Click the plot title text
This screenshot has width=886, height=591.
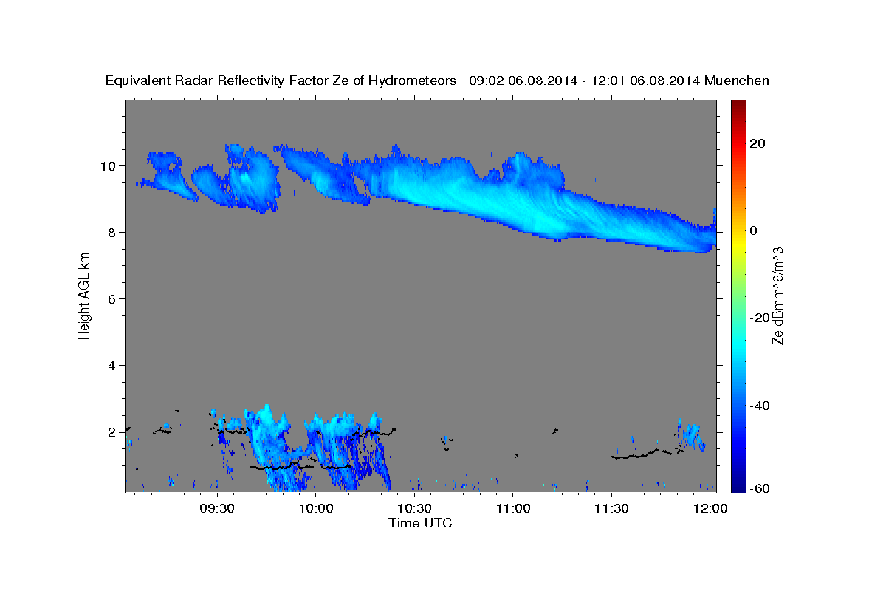[438, 81]
